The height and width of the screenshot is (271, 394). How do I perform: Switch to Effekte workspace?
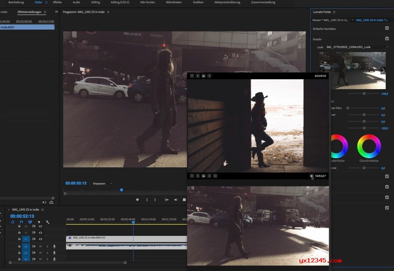pos(57,2)
